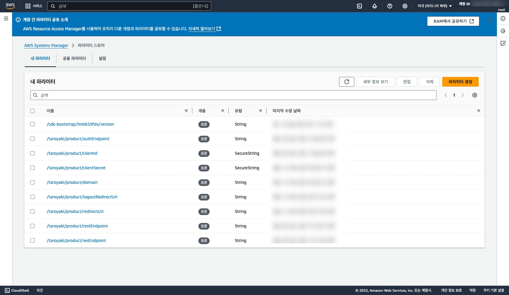Refresh the parameter list
Image resolution: width=509 pixels, height=295 pixels.
point(347,82)
